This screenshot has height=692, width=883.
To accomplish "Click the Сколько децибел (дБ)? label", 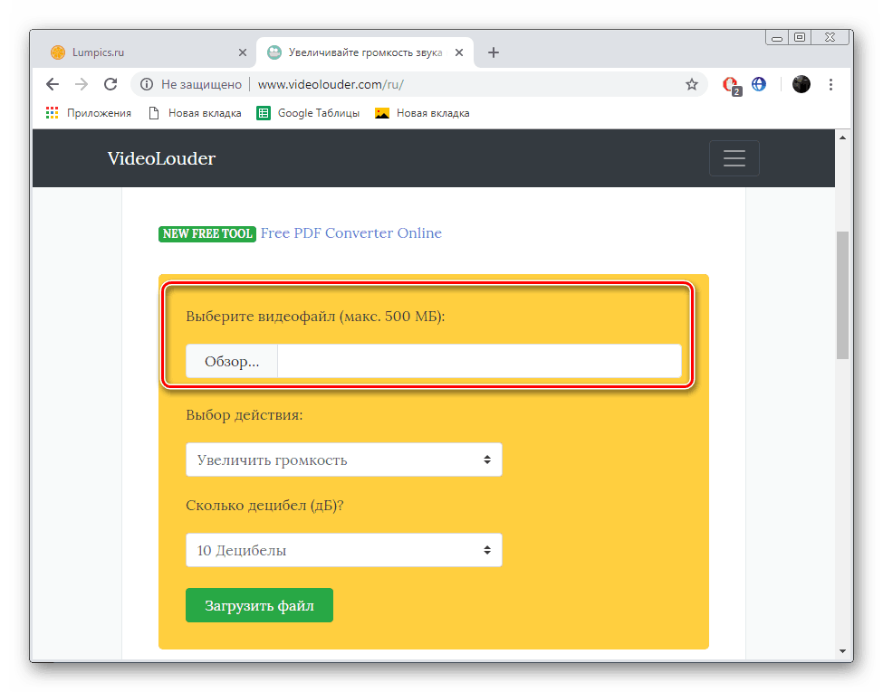I will (264, 506).
